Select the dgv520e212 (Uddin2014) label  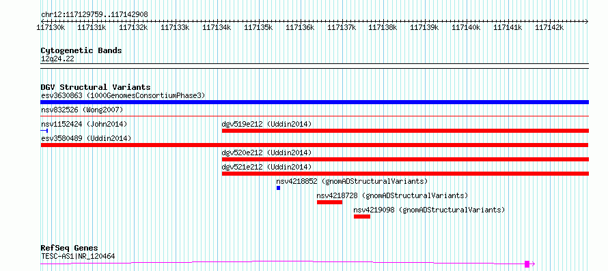pyautogui.click(x=266, y=153)
